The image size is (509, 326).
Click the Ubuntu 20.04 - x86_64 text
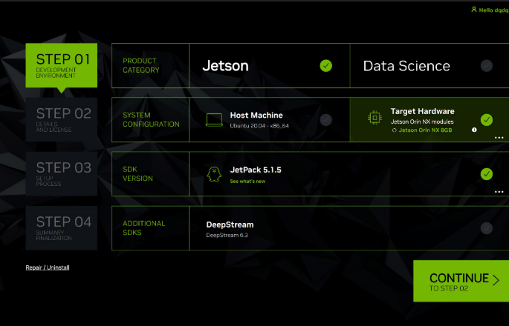pyautogui.click(x=259, y=126)
